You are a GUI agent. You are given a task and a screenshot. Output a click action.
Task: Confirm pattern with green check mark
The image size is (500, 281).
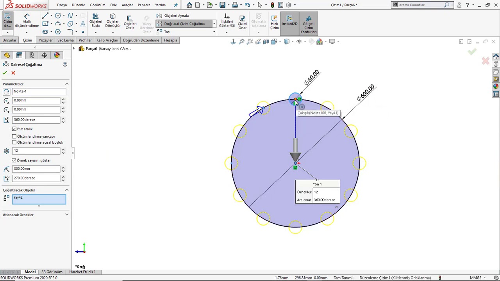[5, 73]
